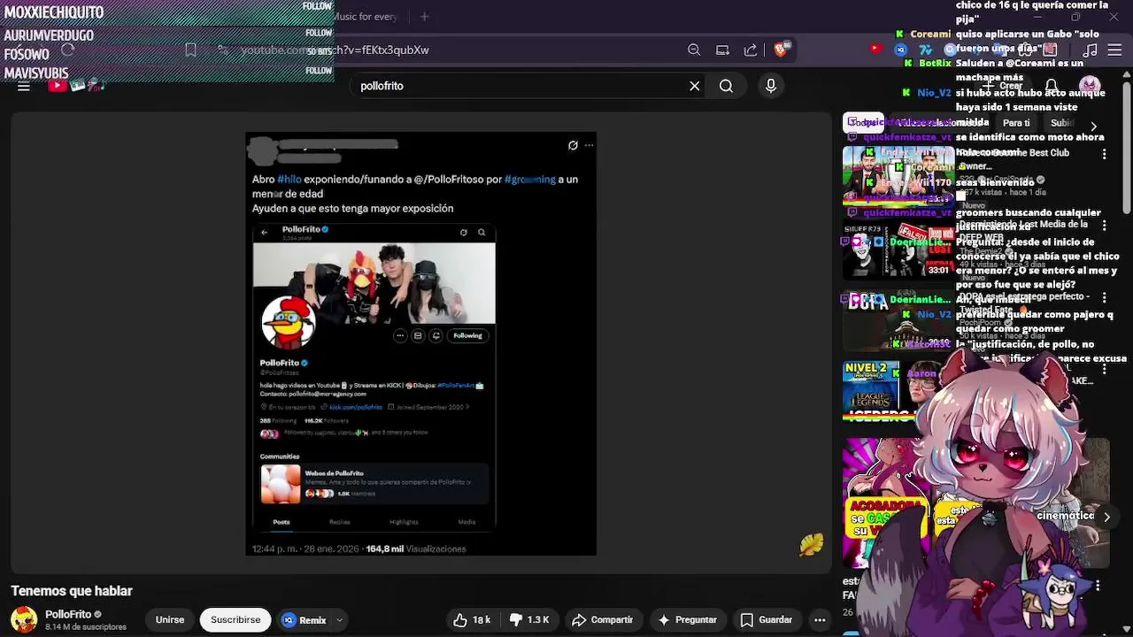
Task: Run the search with the magnifier button
Action: click(x=726, y=86)
